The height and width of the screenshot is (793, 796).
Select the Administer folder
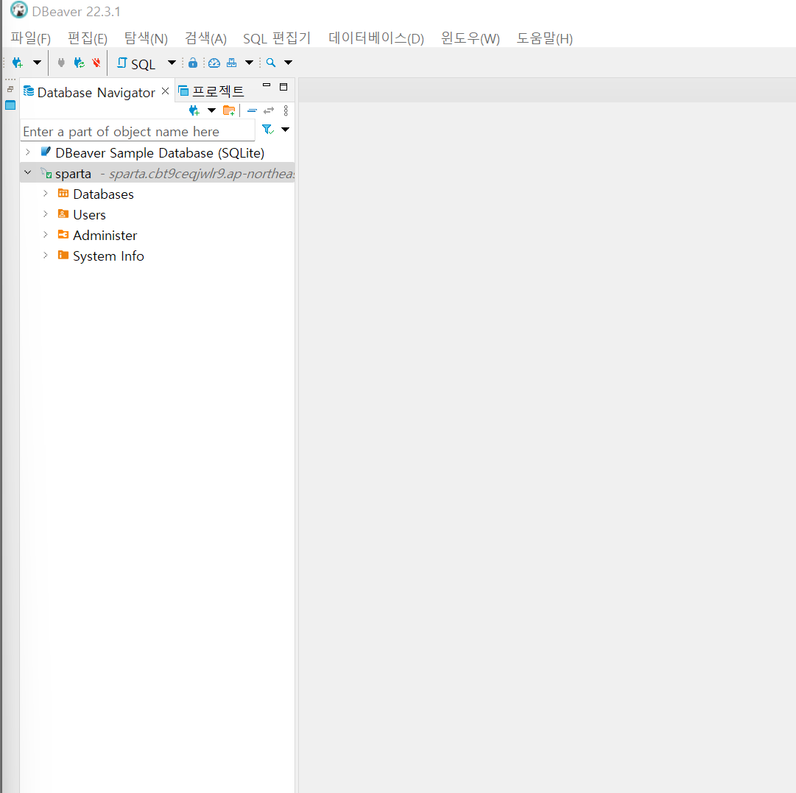(105, 235)
